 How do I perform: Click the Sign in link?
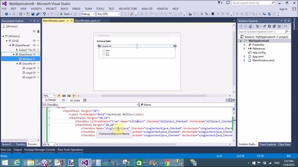click(x=283, y=9)
